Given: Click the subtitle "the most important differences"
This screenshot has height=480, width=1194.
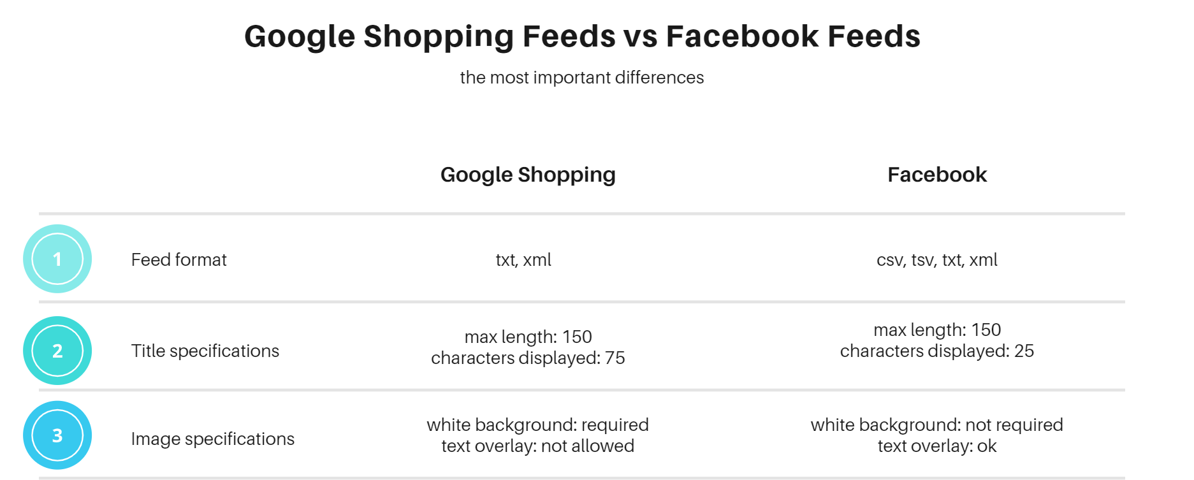Looking at the screenshot, I should pyautogui.click(x=581, y=78).
